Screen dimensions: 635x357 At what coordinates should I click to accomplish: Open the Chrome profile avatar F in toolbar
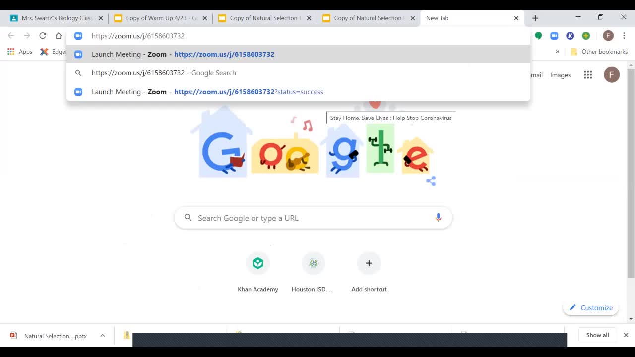tap(608, 36)
